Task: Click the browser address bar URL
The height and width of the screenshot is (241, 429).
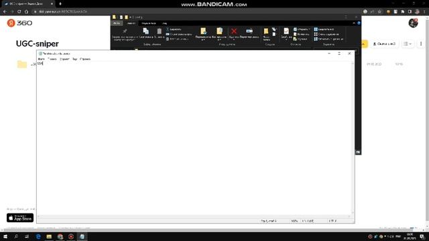Action: [63, 11]
